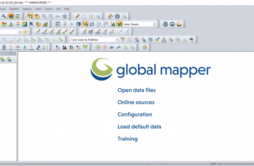Viewport: 254px width, 166px height.
Task: Select the Feature Info tool icon
Action: (117, 16)
